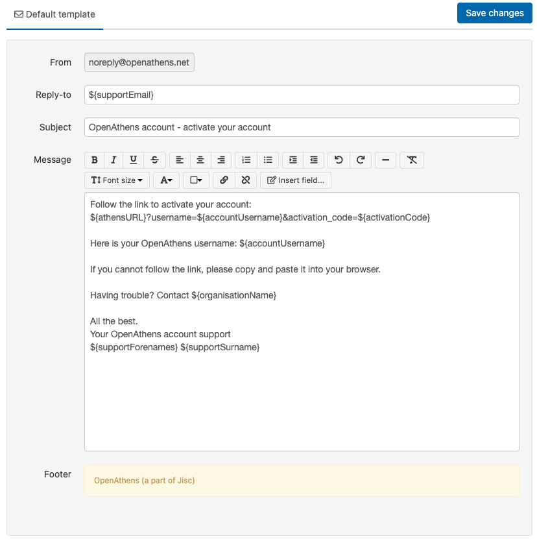Apply italic formatting to the message text
This screenshot has height=541, width=537.
[x=113, y=160]
